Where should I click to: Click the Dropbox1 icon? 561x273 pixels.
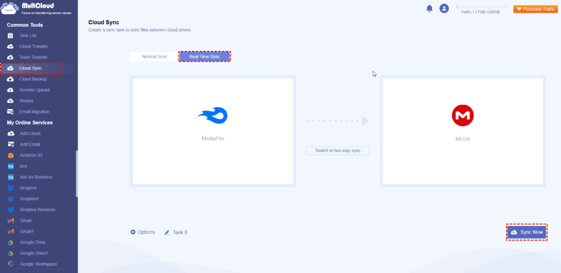[11, 199]
